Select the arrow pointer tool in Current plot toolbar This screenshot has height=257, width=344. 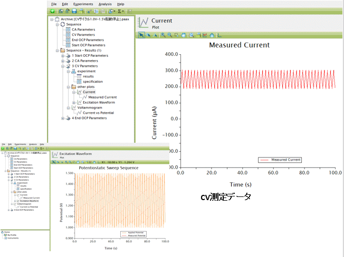(x=141, y=35)
